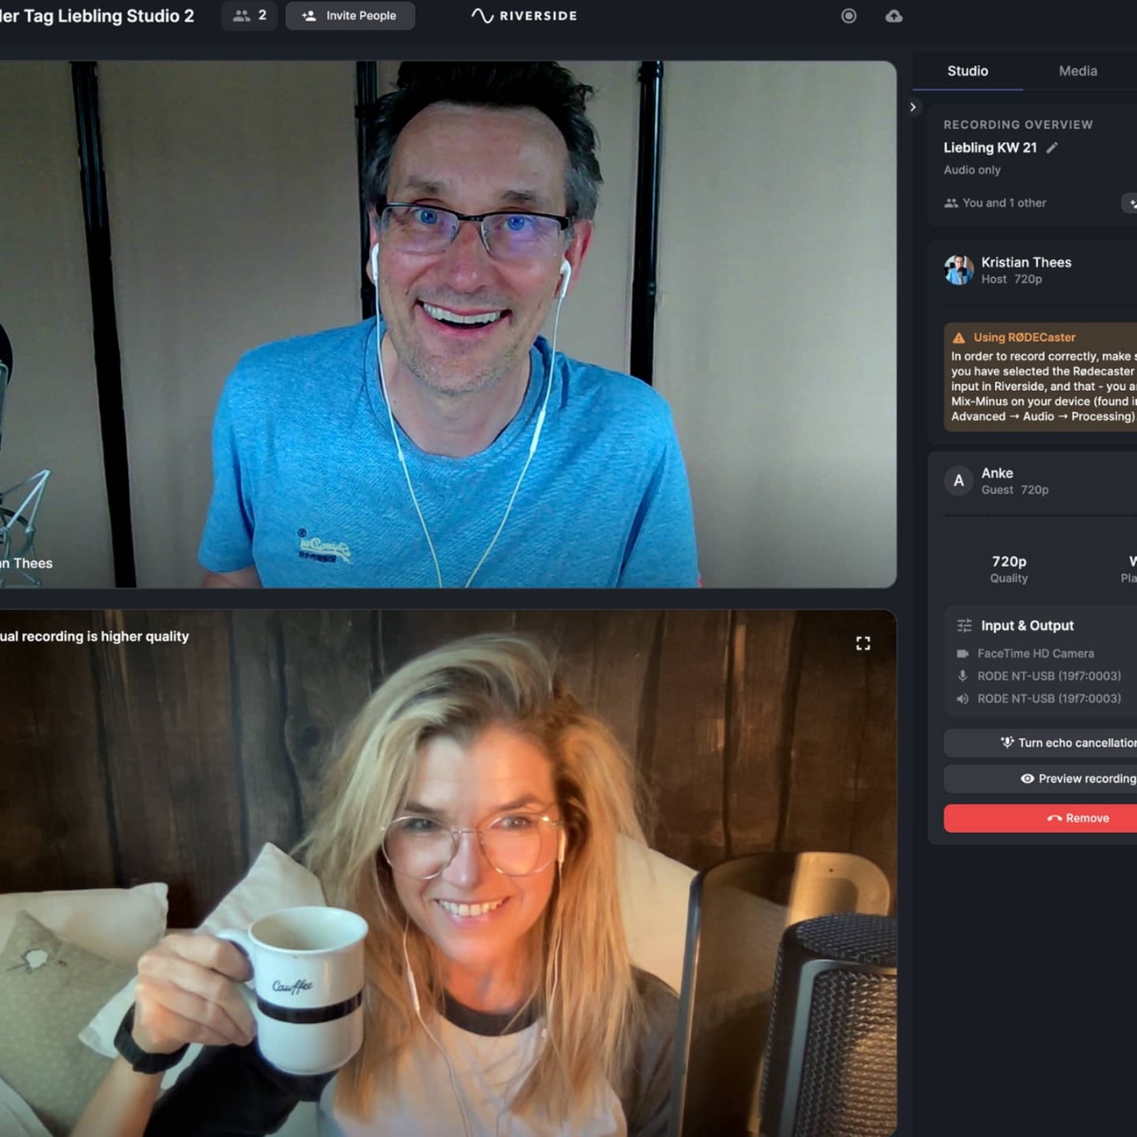Click Anke's guest avatar
Viewport: 1137px width, 1137px height.
pyautogui.click(x=958, y=481)
